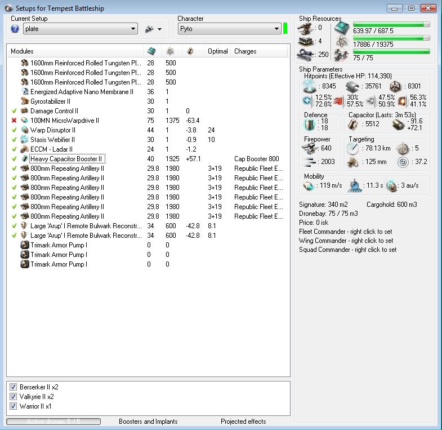Toggle the active checkmark on Warp Disruptor II
Screen dimensions: 442x430
[14, 130]
